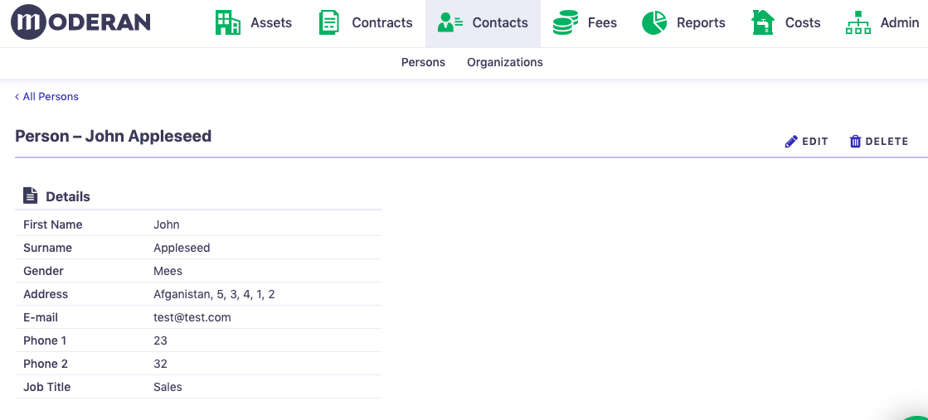Image resolution: width=928 pixels, height=420 pixels.
Task: Go back to All Persons
Action: point(46,96)
